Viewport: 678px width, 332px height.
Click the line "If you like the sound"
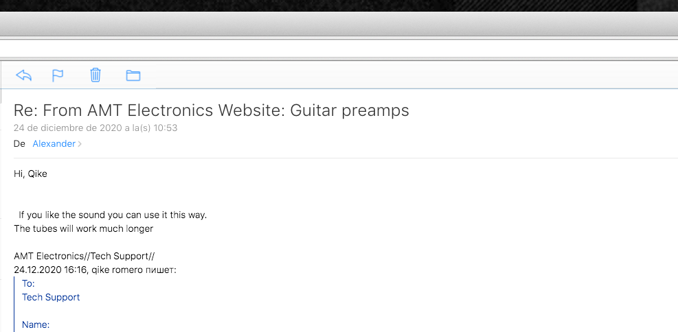(x=113, y=215)
